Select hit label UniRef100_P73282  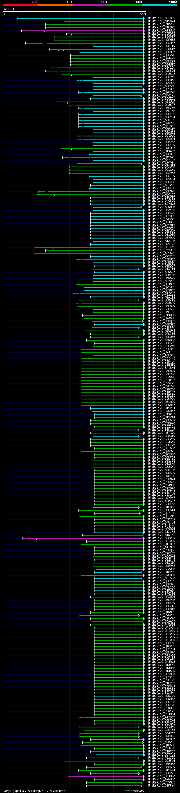pyautogui.click(x=161, y=257)
